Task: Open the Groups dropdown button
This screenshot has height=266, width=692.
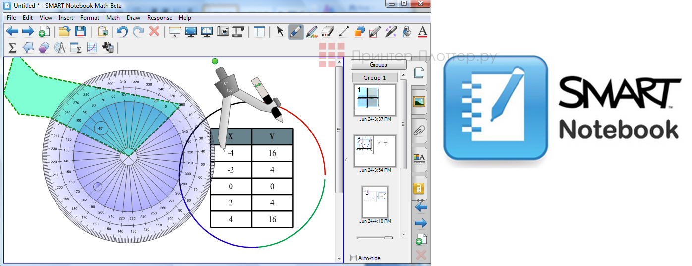Action: pyautogui.click(x=379, y=65)
